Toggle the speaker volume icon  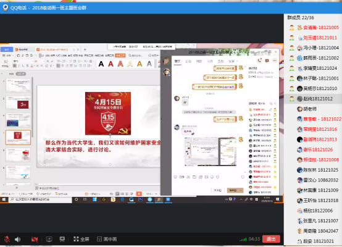(17, 240)
